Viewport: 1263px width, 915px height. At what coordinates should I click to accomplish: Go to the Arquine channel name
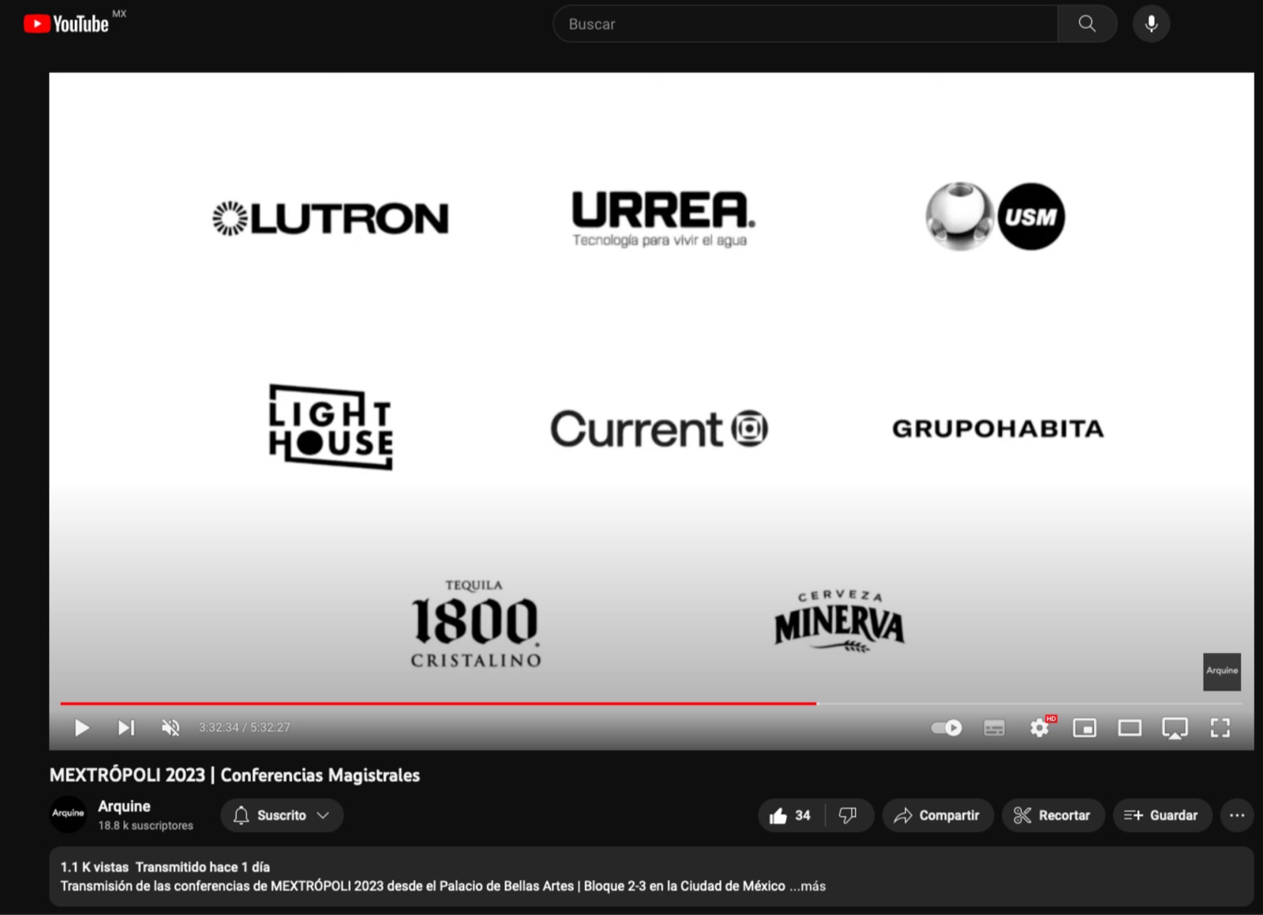pyautogui.click(x=124, y=806)
